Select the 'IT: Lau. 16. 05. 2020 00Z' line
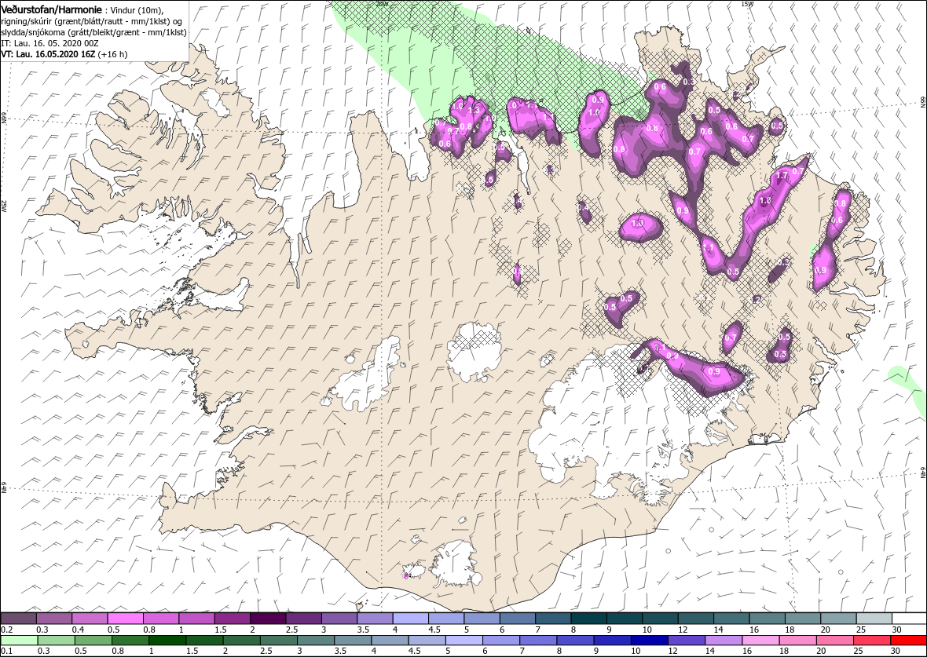The width and height of the screenshot is (927, 657). point(48,43)
